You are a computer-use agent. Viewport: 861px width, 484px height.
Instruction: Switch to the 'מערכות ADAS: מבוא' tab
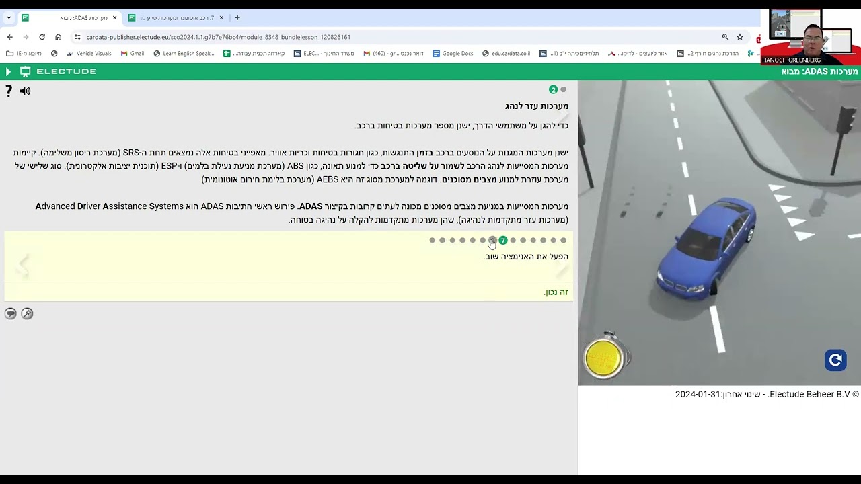click(69, 18)
